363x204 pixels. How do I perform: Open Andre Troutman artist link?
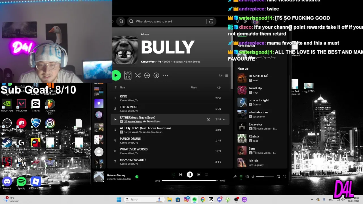coord(153,132)
